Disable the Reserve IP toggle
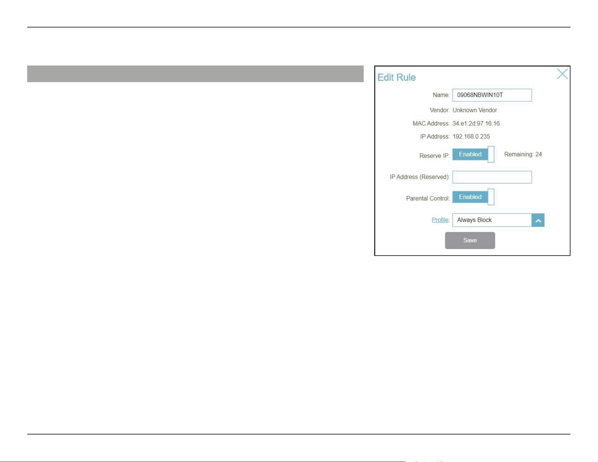The image size is (598, 462). coord(473,154)
